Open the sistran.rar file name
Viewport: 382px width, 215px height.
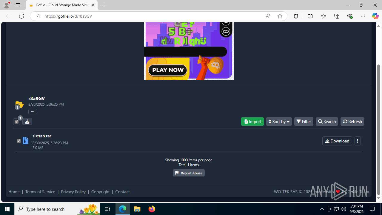(x=42, y=136)
